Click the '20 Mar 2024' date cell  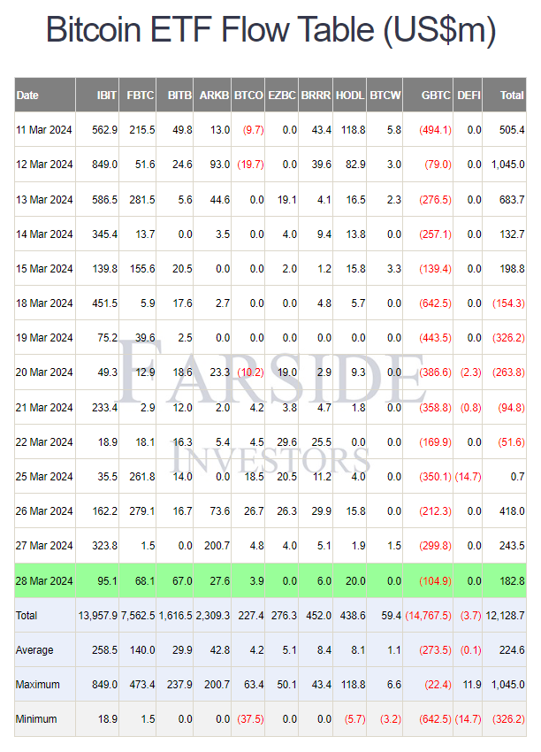click(44, 372)
